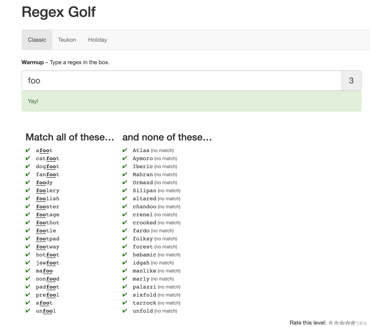This screenshot has height=327, width=370.
Task: Click the Match all of these heading
Action: [70, 137]
